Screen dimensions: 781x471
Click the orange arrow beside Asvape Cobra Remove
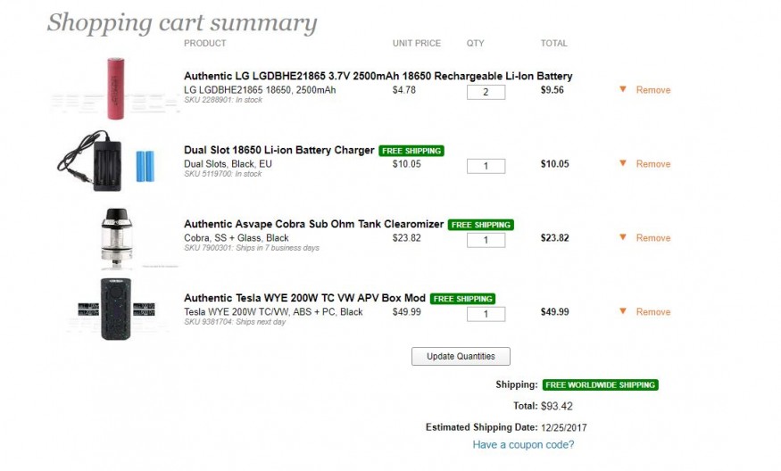[623, 237]
